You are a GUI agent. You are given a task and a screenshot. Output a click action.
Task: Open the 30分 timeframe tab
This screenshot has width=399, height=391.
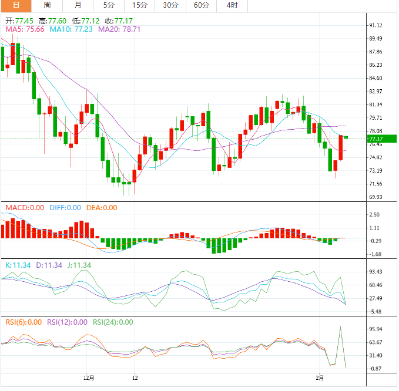coord(170,6)
